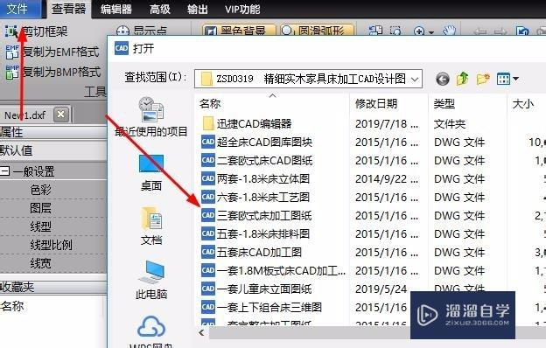Image resolution: width=546 pixels, height=348 pixels.
Task: Go up one folder level
Action: pyautogui.click(x=462, y=79)
